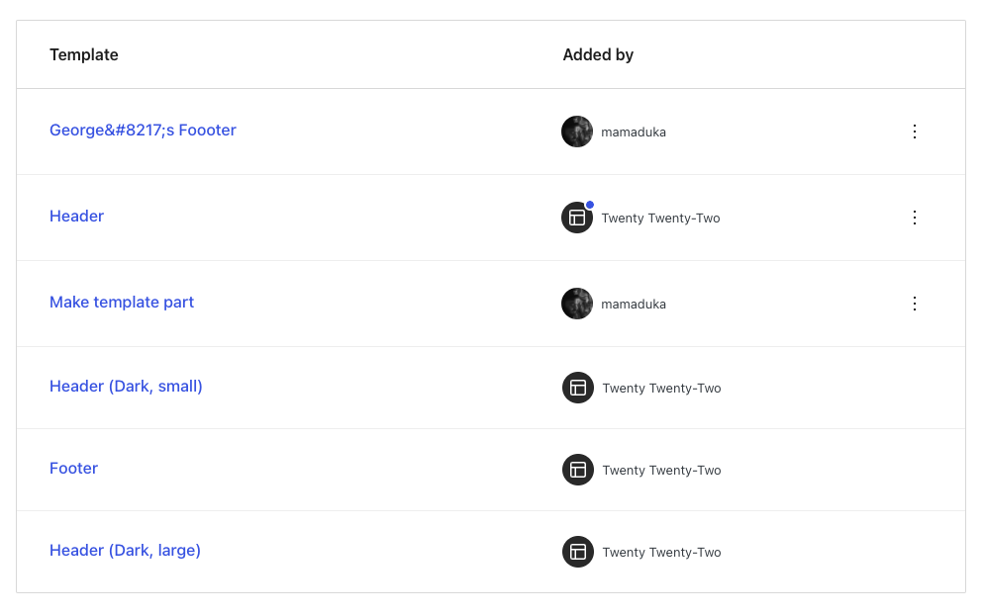The width and height of the screenshot is (984, 616).
Task: Click mamaduka avatar in George's Foooter row
Action: (577, 132)
